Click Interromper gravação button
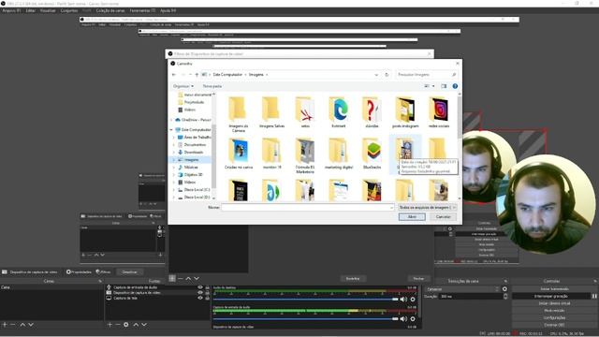Image resolution: width=599 pixels, height=337 pixels. (551, 296)
